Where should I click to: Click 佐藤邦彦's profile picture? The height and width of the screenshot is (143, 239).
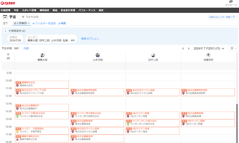tap(208, 55)
